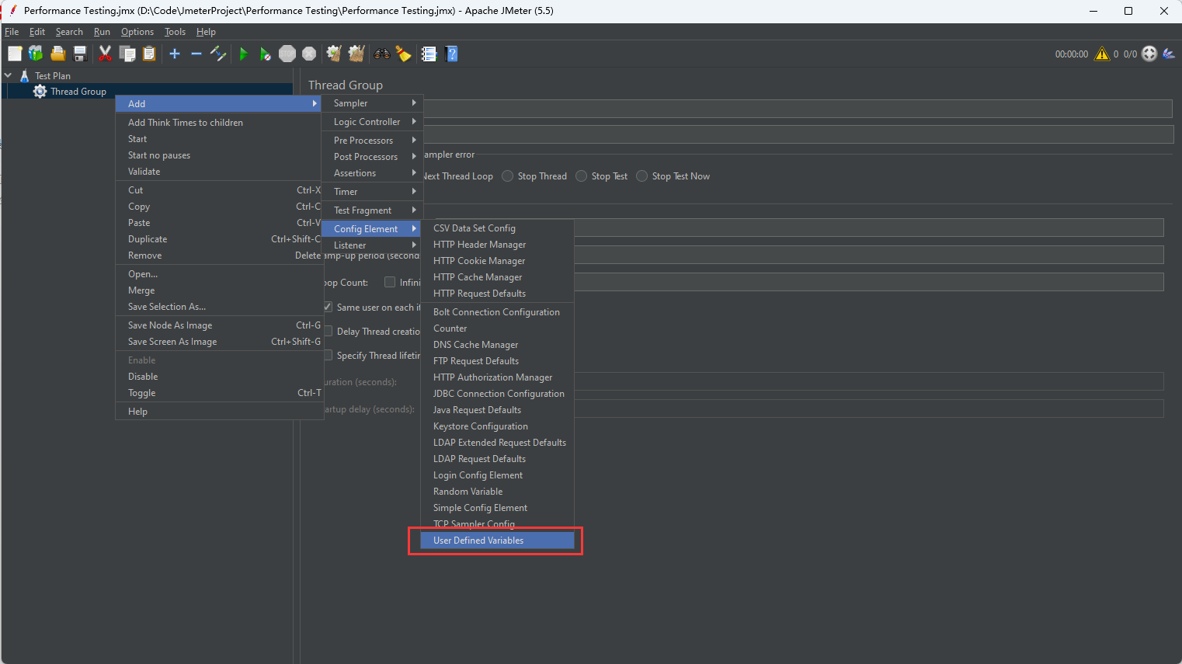The width and height of the screenshot is (1182, 664).
Task: Click the Paste clipboard icon
Action: pyautogui.click(x=149, y=54)
